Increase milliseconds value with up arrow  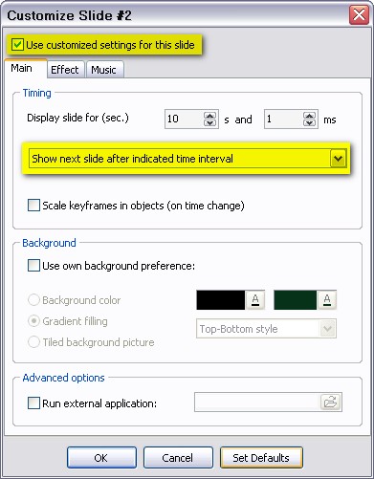click(x=309, y=116)
